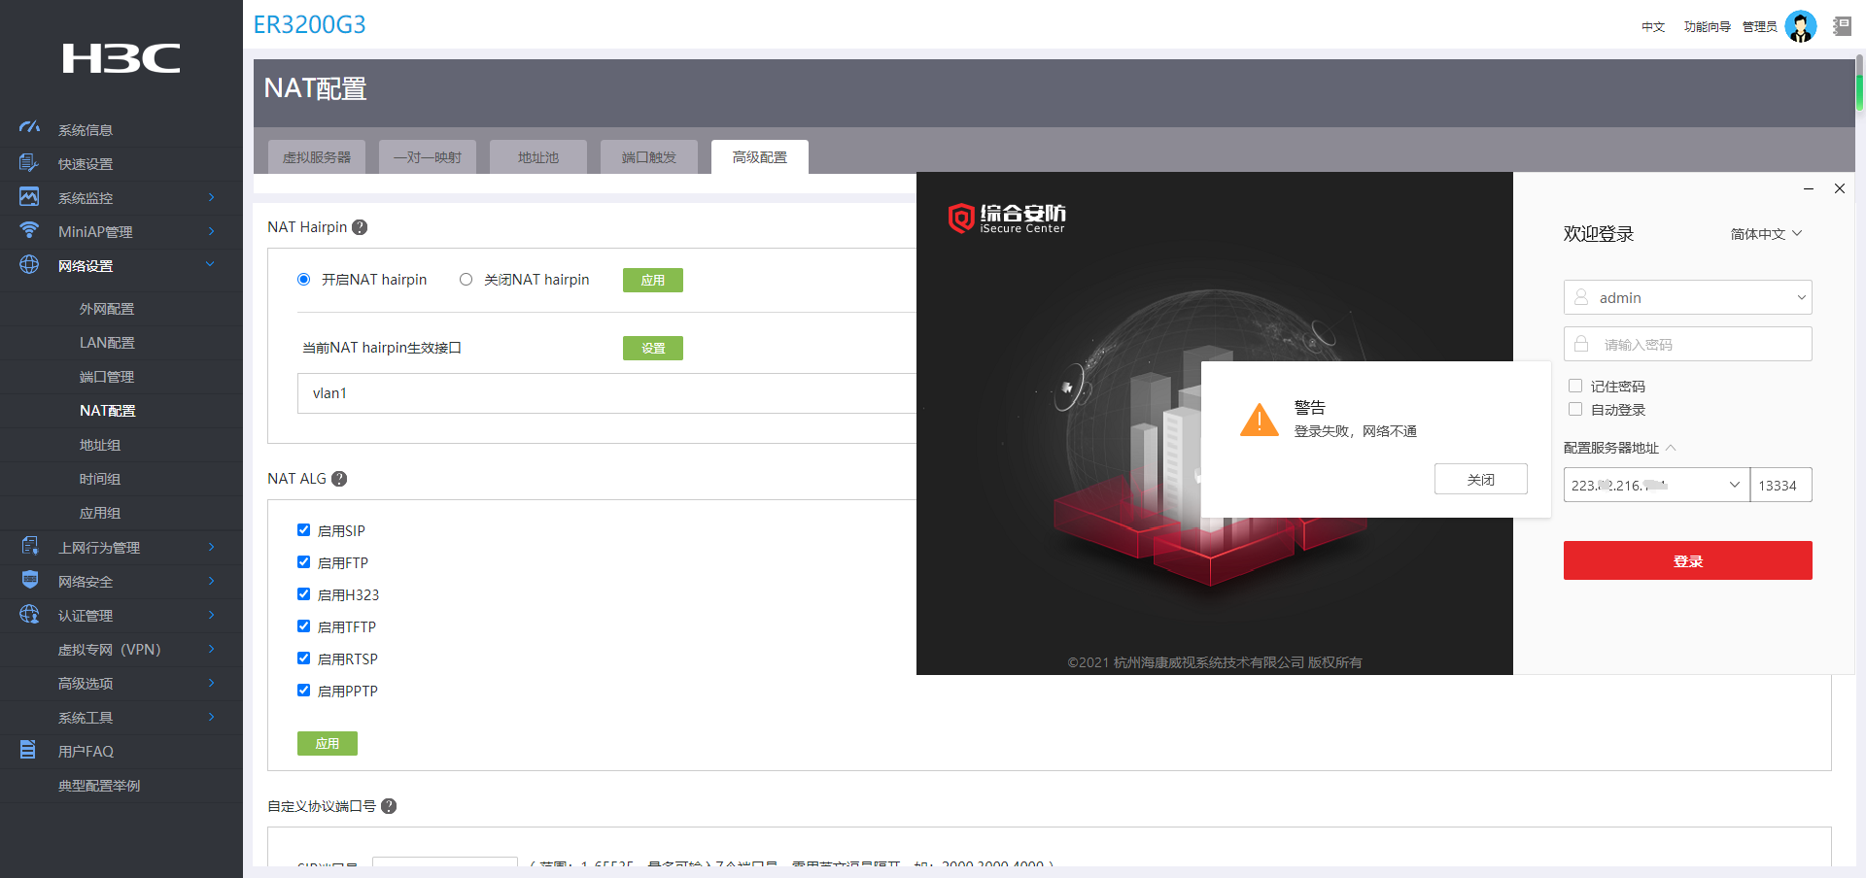This screenshot has height=878, width=1866.
Task: Switch to 端口触发 tab
Action: [649, 156]
